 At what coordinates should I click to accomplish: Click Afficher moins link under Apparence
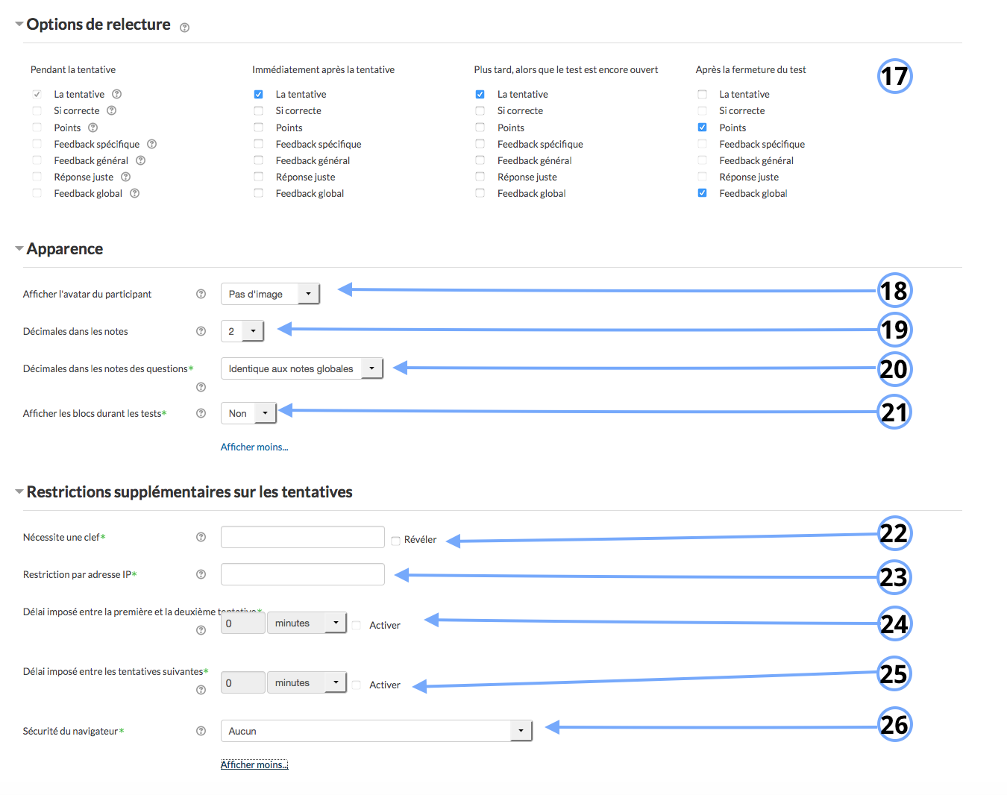[x=254, y=447]
